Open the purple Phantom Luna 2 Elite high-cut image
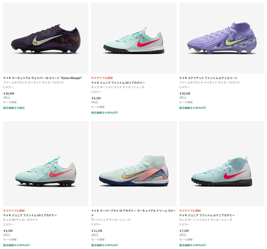Screen dimensions: 267x249 click(x=222, y=38)
